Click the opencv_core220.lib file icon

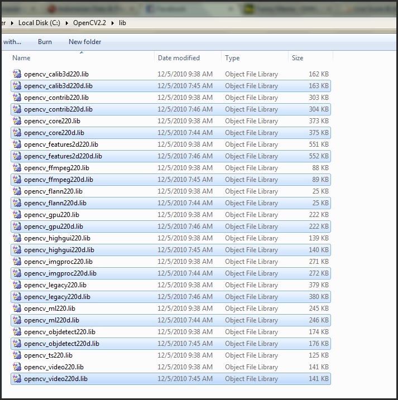17,121
